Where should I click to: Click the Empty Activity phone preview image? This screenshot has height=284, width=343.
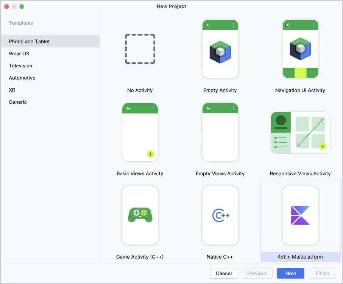point(220,48)
